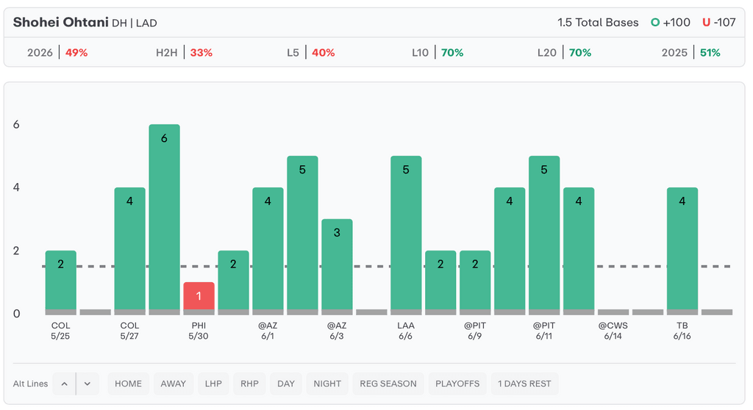Toggle the 1 DAYS REST filter
753x410 pixels.
point(524,384)
